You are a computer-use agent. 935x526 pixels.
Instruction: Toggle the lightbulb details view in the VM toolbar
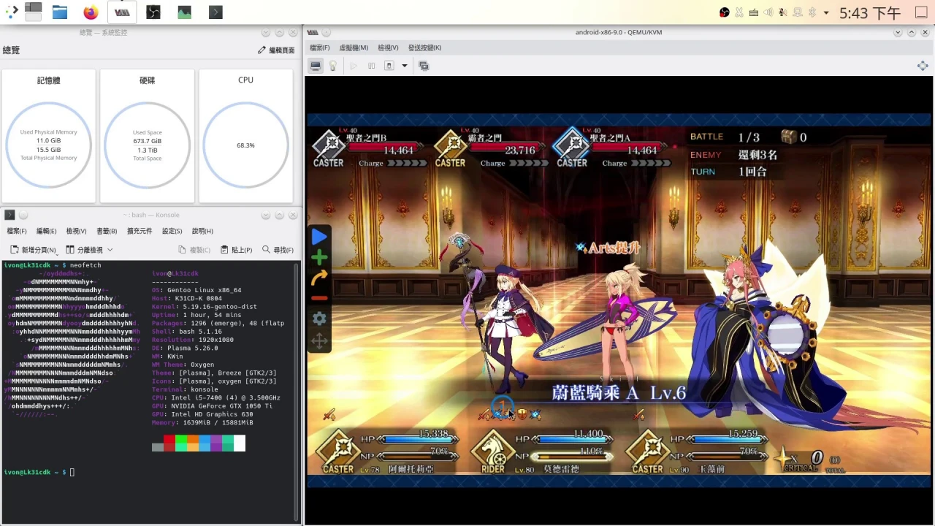(333, 65)
